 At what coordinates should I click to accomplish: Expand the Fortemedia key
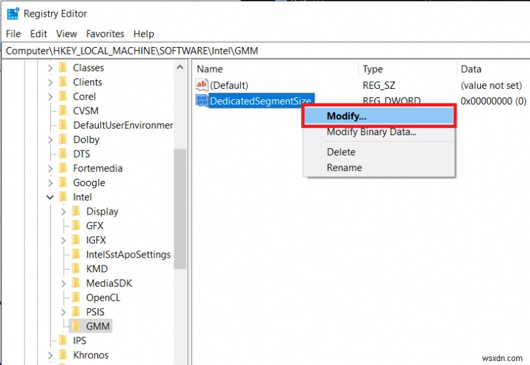[x=50, y=169]
